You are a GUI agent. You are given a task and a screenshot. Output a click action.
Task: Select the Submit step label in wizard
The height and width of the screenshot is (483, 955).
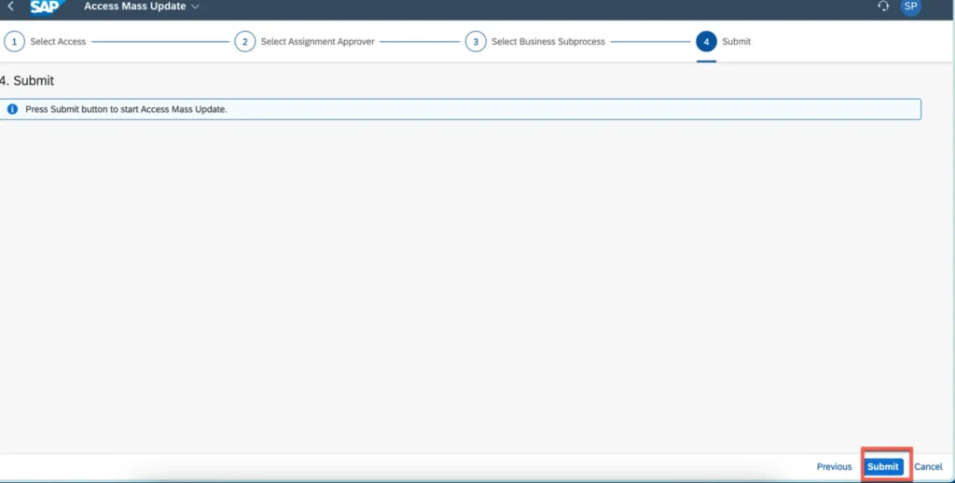[x=736, y=42]
